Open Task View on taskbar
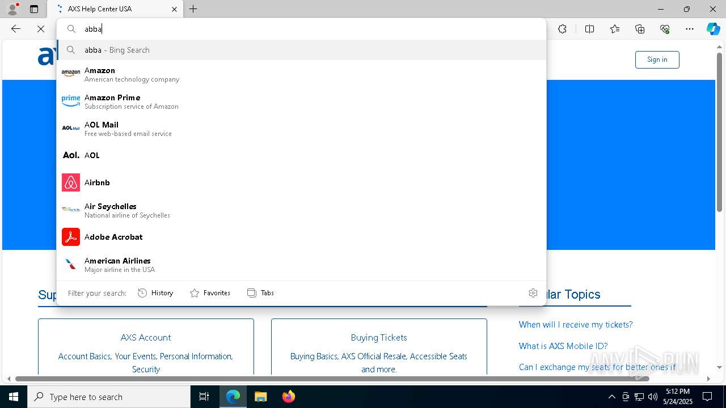Image resolution: width=726 pixels, height=408 pixels. click(204, 397)
